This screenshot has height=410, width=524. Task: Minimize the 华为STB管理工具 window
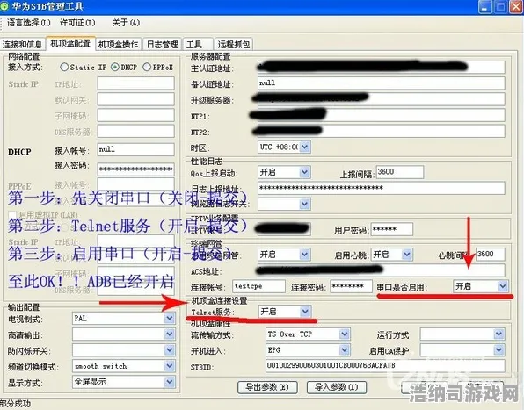point(485,7)
